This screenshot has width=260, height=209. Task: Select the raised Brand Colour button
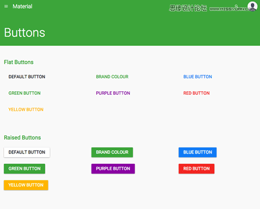tap(112, 152)
